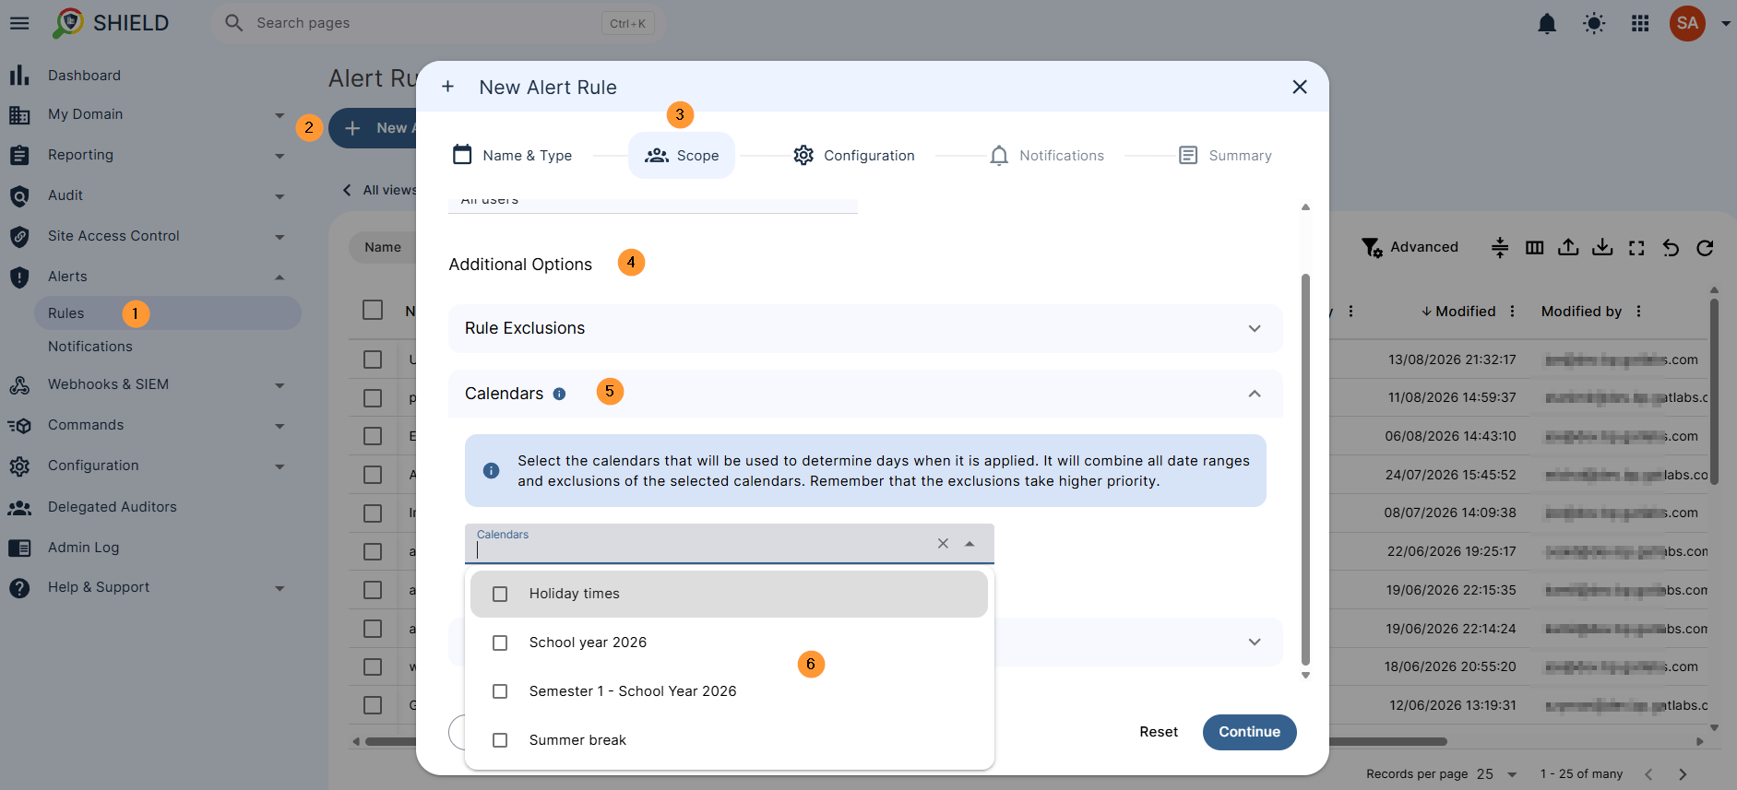The width and height of the screenshot is (1737, 790).
Task: Close the New Alert Rule dialog
Action: point(1300,87)
